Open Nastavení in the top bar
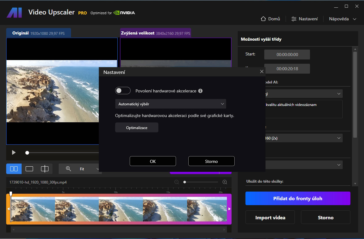 click(304, 19)
